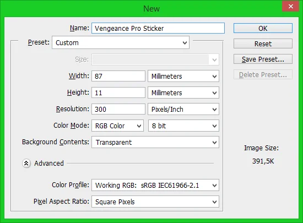Click the Resolution value field showing 300
The width and height of the screenshot is (303, 223).
(x=118, y=109)
